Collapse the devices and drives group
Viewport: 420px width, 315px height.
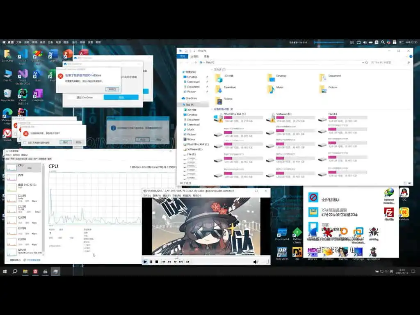point(212,109)
